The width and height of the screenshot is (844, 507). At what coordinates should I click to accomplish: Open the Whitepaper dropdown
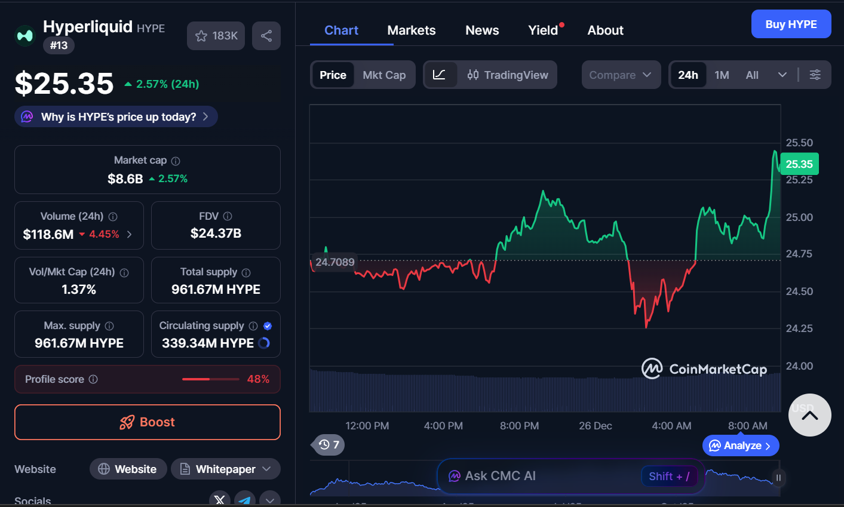pyautogui.click(x=225, y=469)
